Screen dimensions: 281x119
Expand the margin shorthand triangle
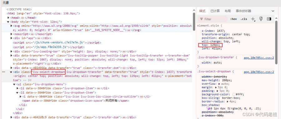(x=216, y=87)
